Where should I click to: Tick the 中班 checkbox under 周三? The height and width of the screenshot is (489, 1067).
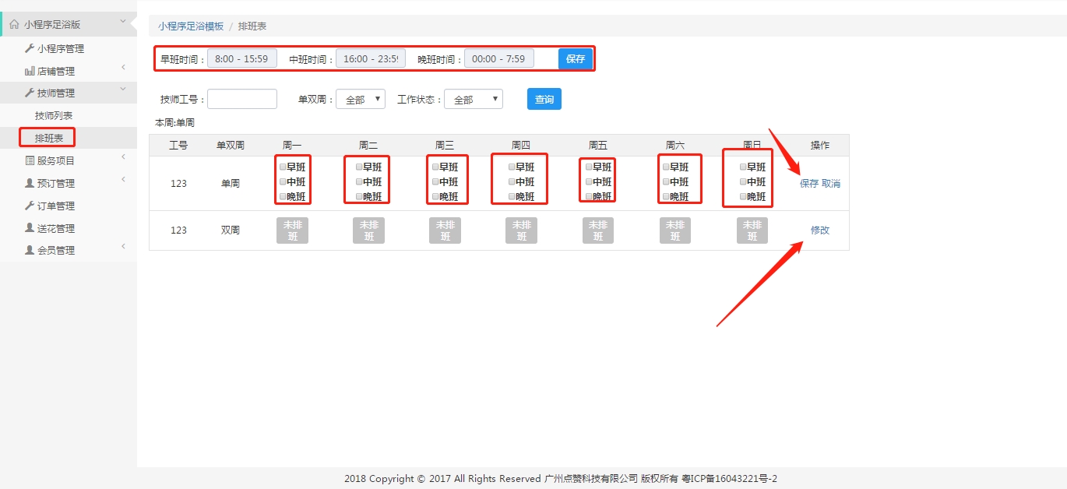[435, 182]
